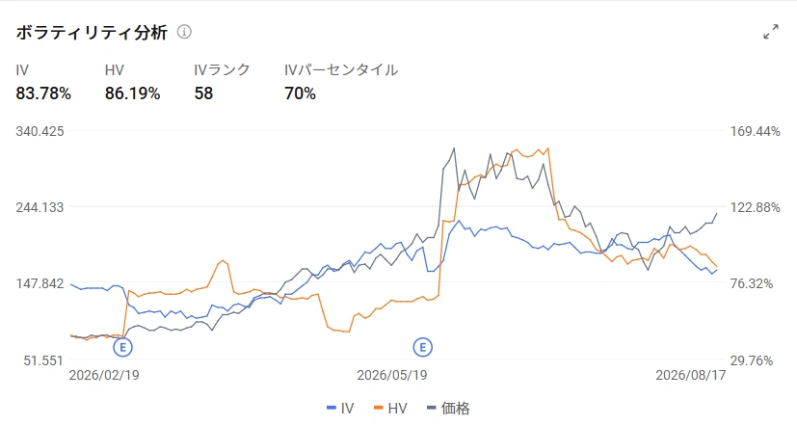The width and height of the screenshot is (797, 426).
Task: Click the IVパーセンタイル label
Action: pyautogui.click(x=341, y=69)
